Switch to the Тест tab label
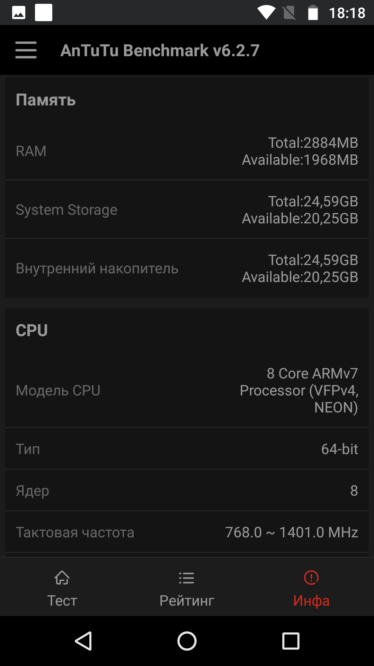The height and width of the screenshot is (666, 374). (x=62, y=601)
